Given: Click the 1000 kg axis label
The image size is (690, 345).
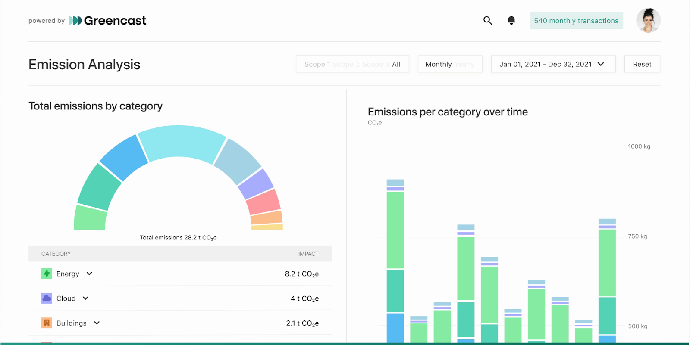Looking at the screenshot, I should (x=639, y=146).
